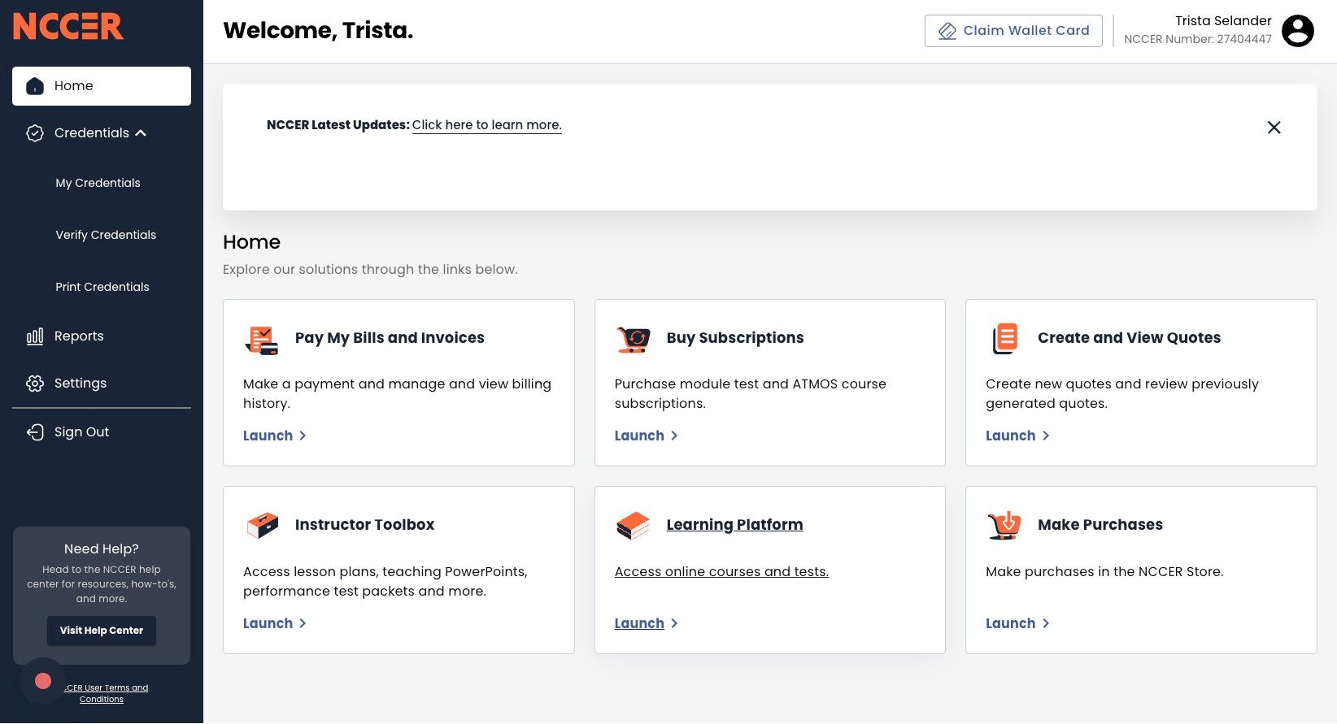Launch the Learning Platform

pos(646,624)
